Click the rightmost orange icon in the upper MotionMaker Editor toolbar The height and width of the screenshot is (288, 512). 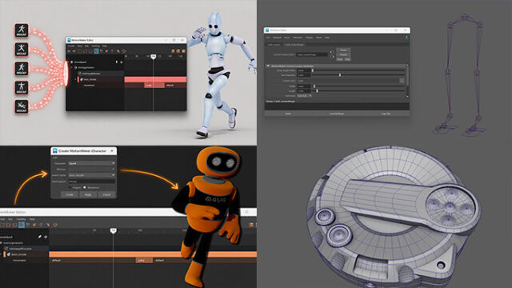click(183, 51)
